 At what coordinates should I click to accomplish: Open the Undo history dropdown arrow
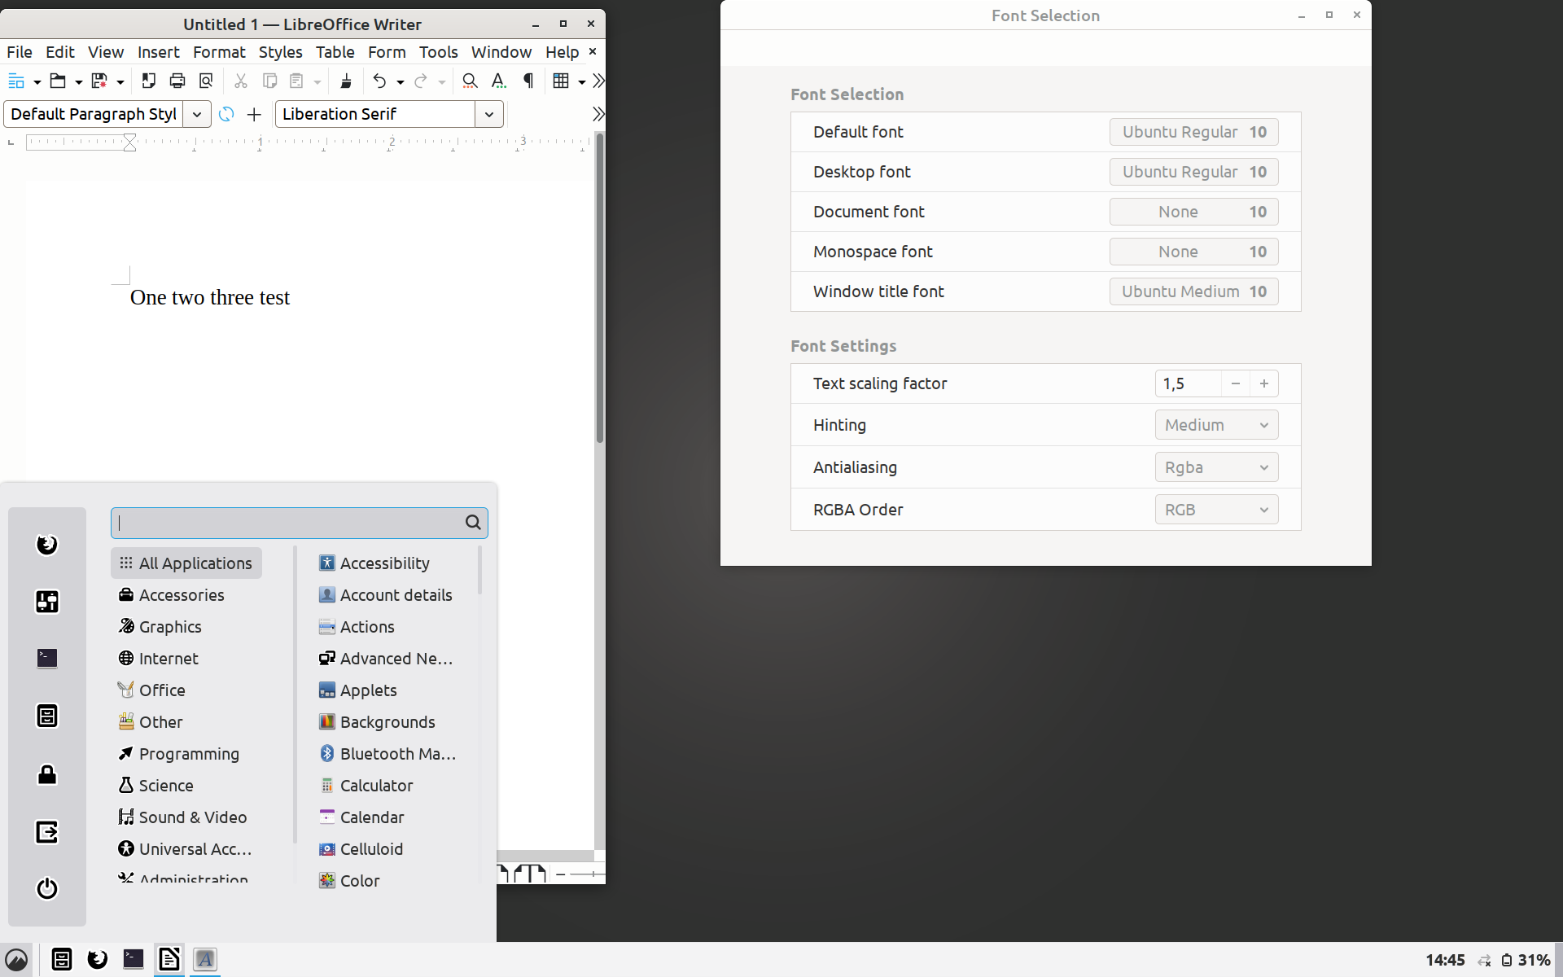click(x=400, y=81)
